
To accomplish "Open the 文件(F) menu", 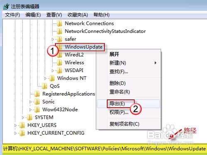I will coord(12,15).
